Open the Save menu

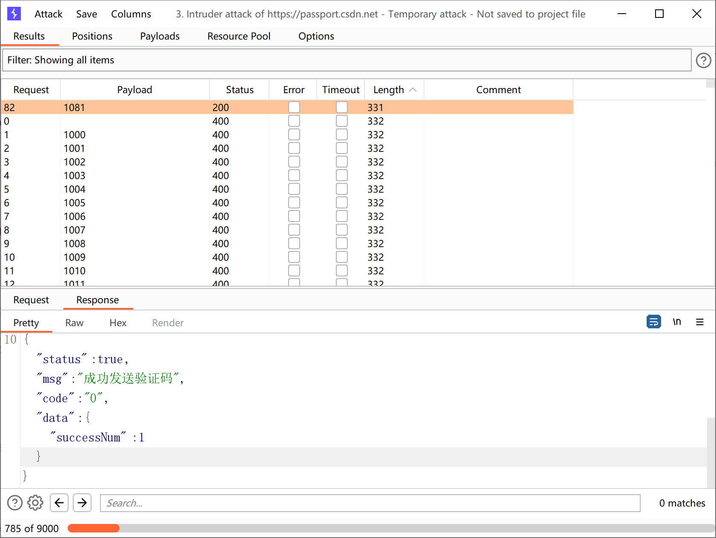tap(86, 14)
